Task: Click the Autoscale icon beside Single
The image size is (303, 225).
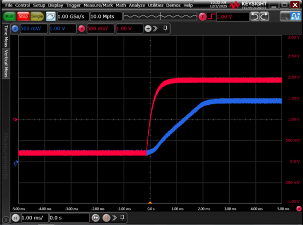Action: 51,16
